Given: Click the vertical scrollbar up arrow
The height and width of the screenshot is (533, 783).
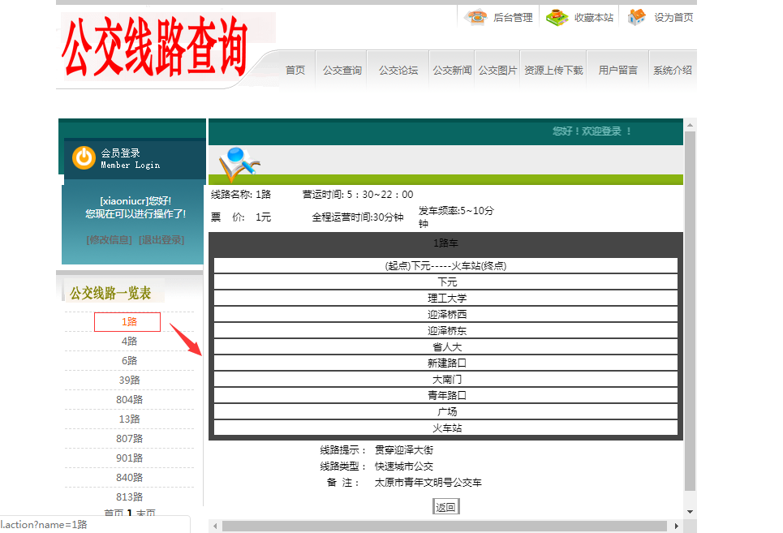Looking at the screenshot, I should tap(690, 125).
